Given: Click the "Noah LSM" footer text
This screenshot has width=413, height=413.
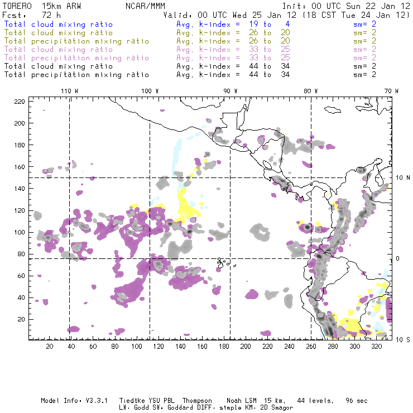Looking at the screenshot, I should coord(242,401).
